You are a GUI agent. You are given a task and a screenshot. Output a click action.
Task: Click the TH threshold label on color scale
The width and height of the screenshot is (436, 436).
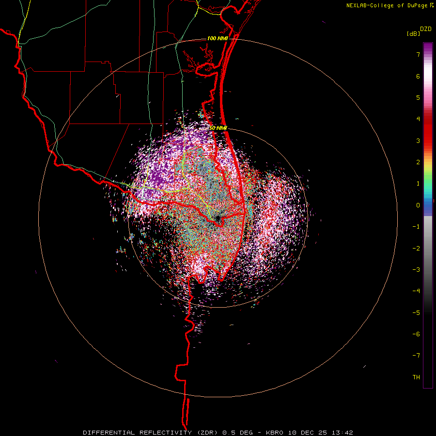coord(416,377)
